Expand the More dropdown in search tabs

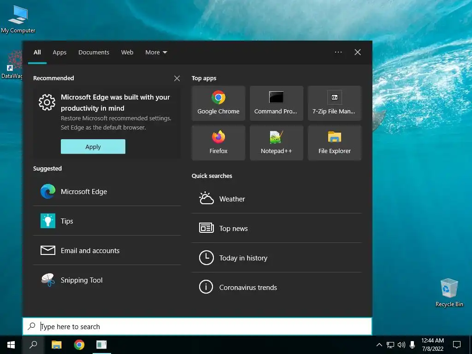(x=156, y=53)
